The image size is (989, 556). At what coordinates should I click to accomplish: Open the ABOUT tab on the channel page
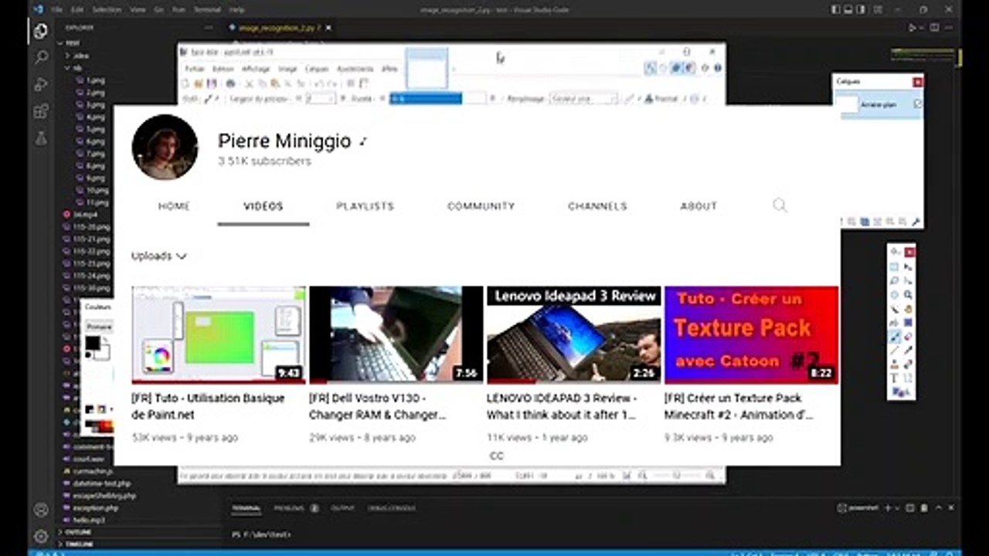pos(698,206)
